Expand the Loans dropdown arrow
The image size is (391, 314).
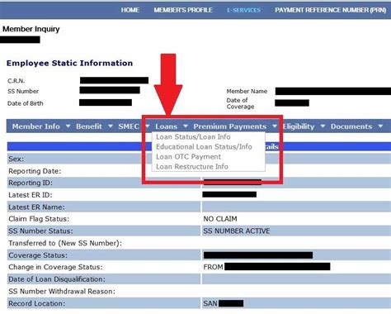tap(186, 126)
